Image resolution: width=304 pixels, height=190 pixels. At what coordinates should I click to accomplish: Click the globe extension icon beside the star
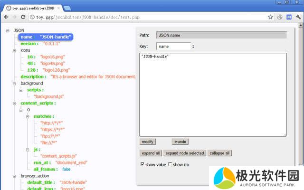click(x=280, y=17)
